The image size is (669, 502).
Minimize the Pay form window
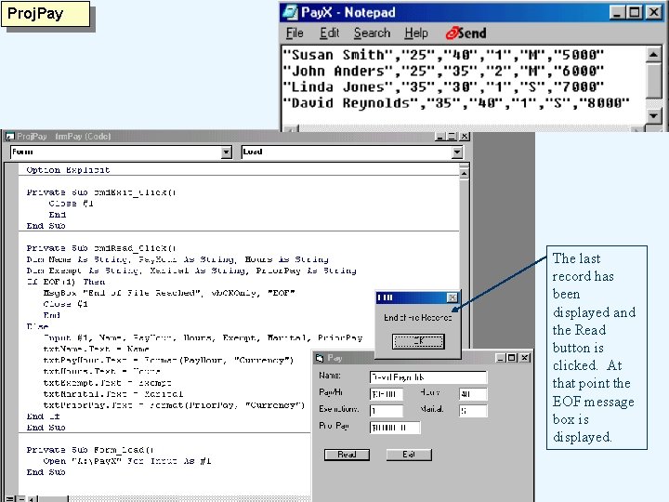click(501, 358)
